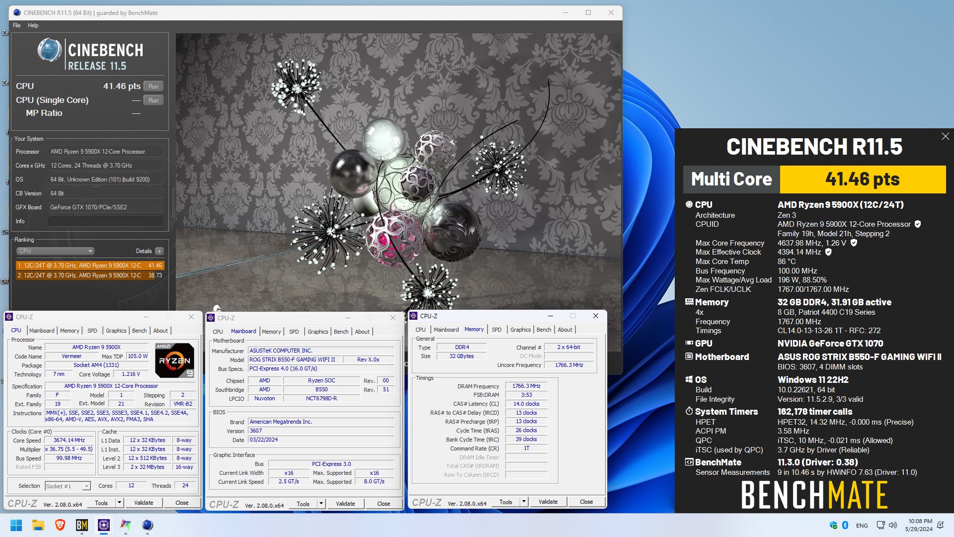The height and width of the screenshot is (537, 954).
Task: Click the verified shield next to CPUID
Action: (918, 224)
